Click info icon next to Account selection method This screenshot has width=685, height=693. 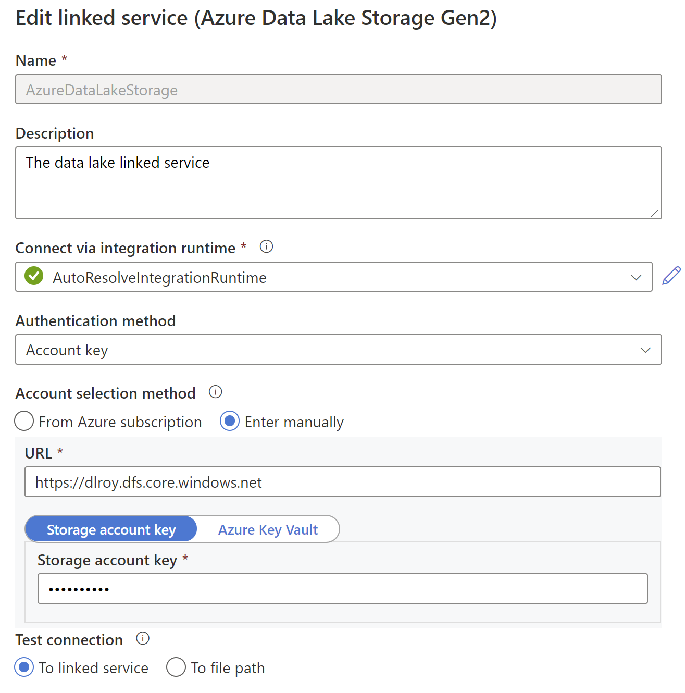click(215, 392)
